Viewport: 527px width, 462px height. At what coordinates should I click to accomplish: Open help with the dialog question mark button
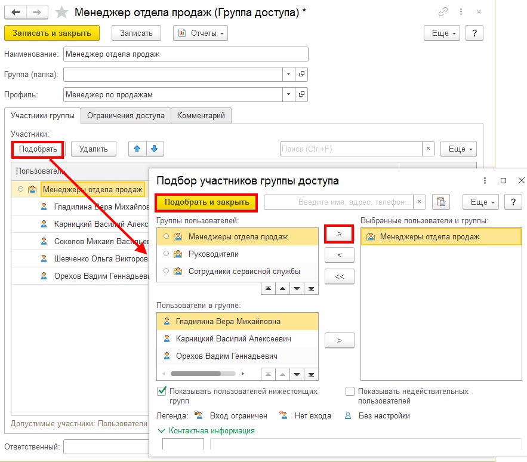click(x=513, y=202)
